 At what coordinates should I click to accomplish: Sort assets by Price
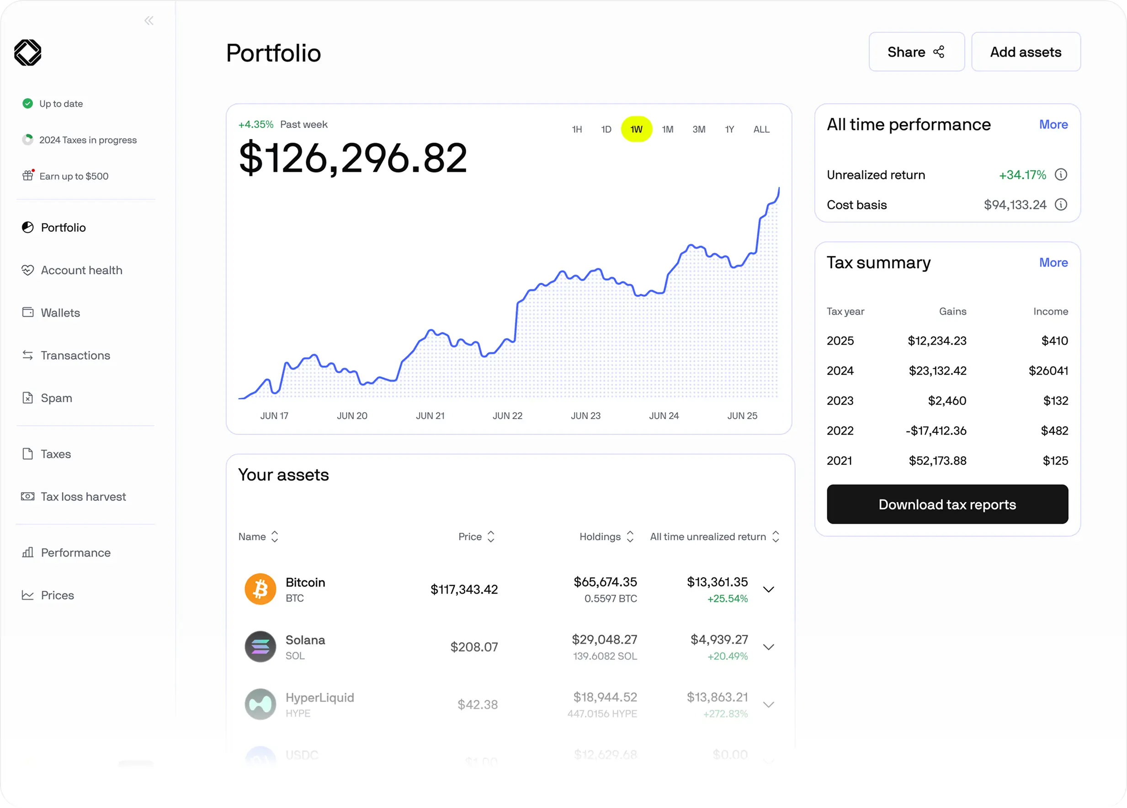[476, 536]
